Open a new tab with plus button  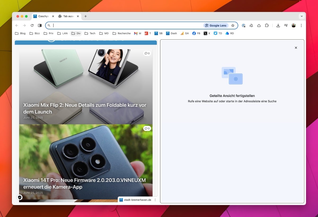point(85,16)
